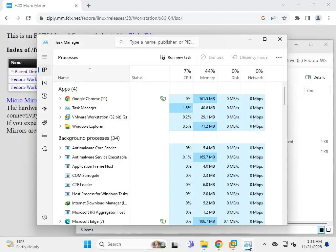Open the Startup apps sidebar icon

coord(45,109)
